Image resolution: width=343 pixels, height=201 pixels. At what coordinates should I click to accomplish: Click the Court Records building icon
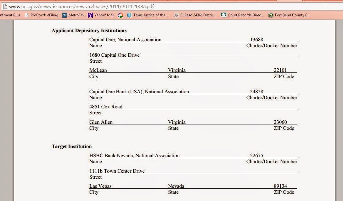click(223, 15)
